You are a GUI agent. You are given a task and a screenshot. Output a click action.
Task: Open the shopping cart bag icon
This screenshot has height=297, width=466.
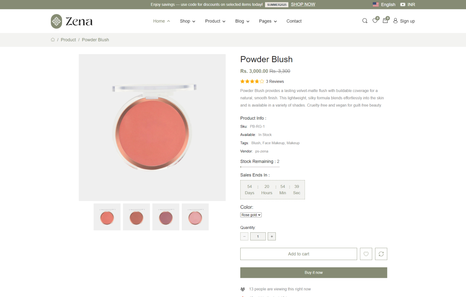click(385, 21)
